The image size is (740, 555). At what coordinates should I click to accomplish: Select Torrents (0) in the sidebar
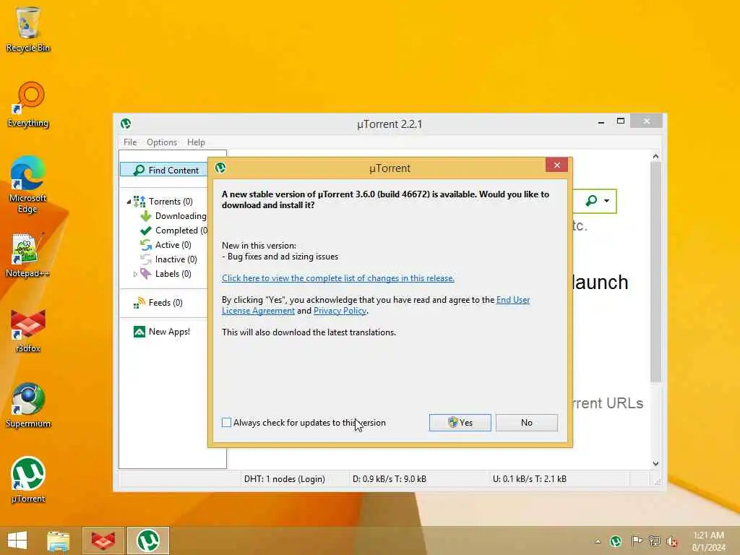coord(171,202)
